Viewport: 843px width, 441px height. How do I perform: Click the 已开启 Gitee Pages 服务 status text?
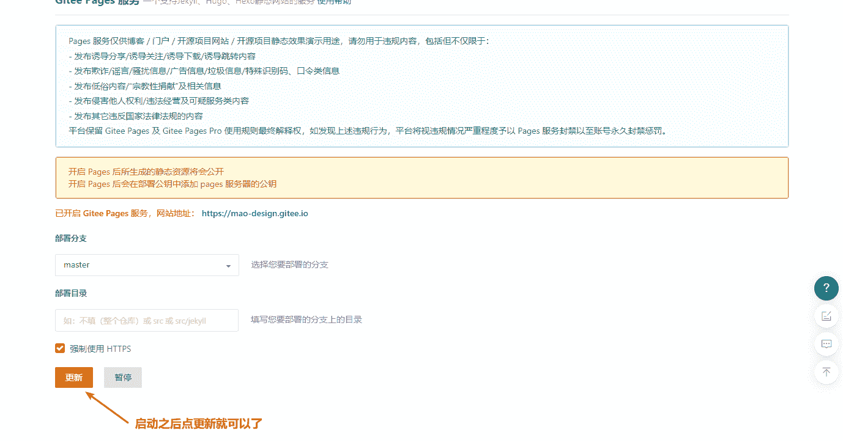[102, 214]
